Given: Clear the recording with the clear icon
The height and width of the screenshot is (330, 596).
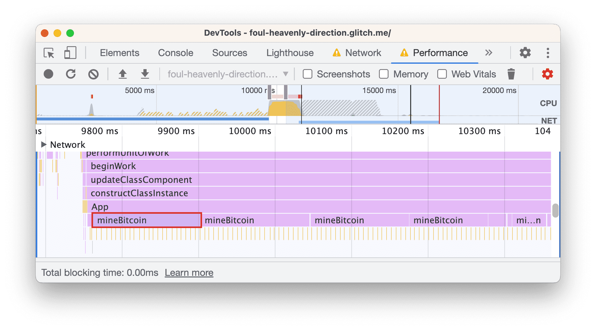Looking at the screenshot, I should 93,74.
